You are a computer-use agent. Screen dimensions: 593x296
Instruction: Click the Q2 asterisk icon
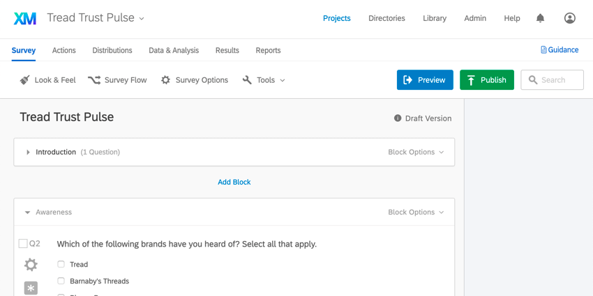pyautogui.click(x=31, y=288)
